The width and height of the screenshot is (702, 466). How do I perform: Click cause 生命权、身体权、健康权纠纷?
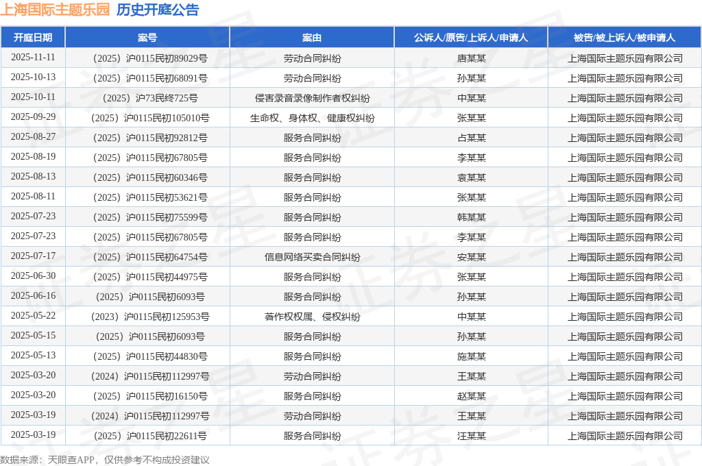click(x=312, y=118)
